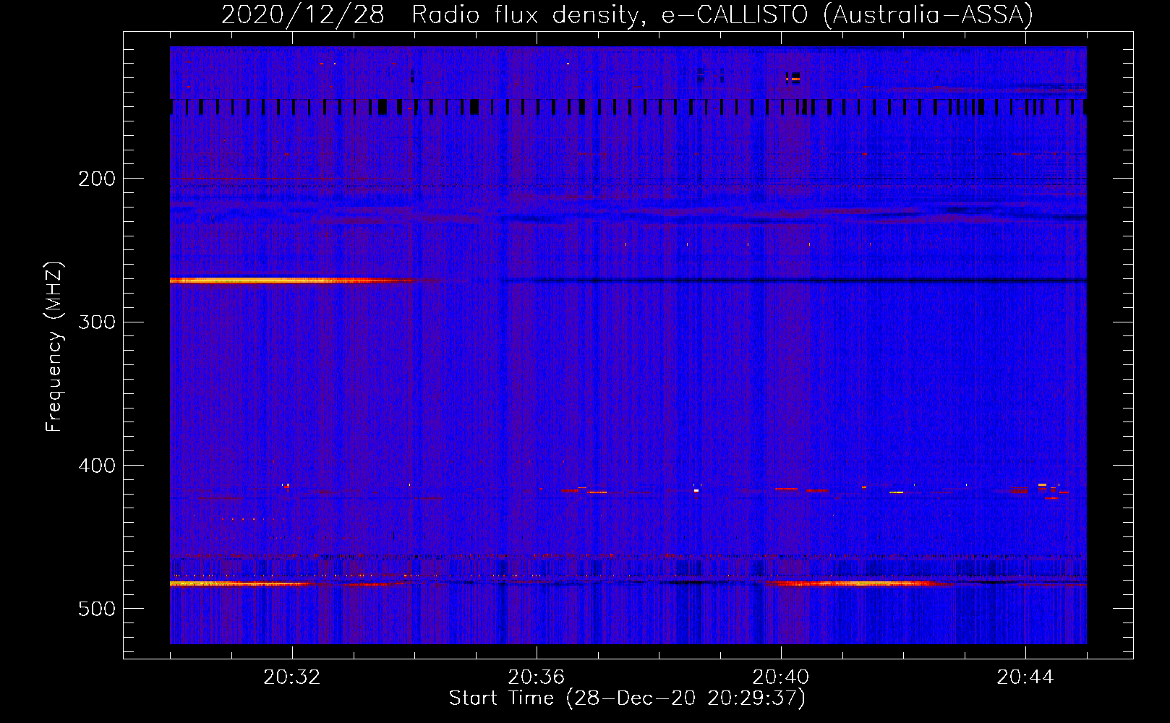Click the plot title 'Radio flux density, e-CALLISTO (Australia-ASSA)'
This screenshot has width=1170, height=723.
coord(722,14)
